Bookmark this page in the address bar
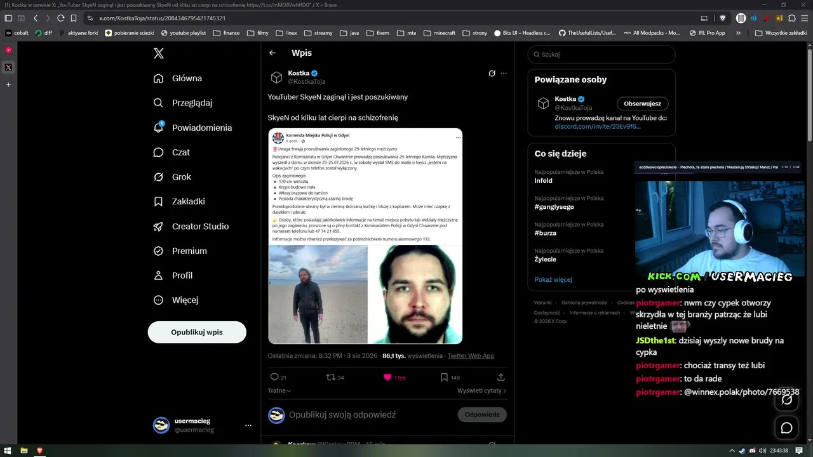The image size is (813, 457). 74,18
